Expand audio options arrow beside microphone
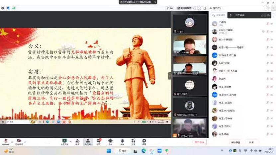This screenshot has height=155, width=276. (x=12, y=141)
